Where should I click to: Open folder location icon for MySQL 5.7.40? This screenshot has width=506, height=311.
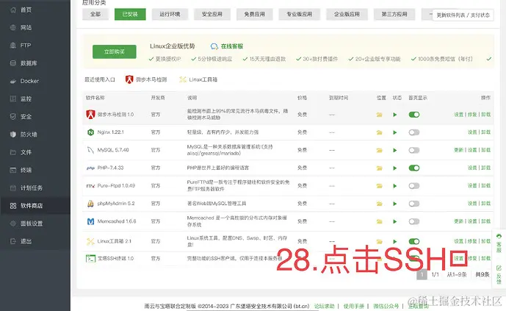click(379, 150)
